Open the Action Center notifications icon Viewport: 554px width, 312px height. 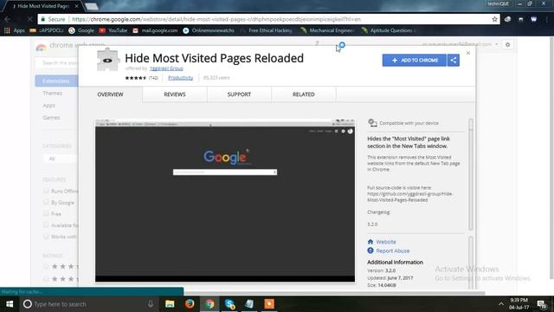(x=541, y=304)
